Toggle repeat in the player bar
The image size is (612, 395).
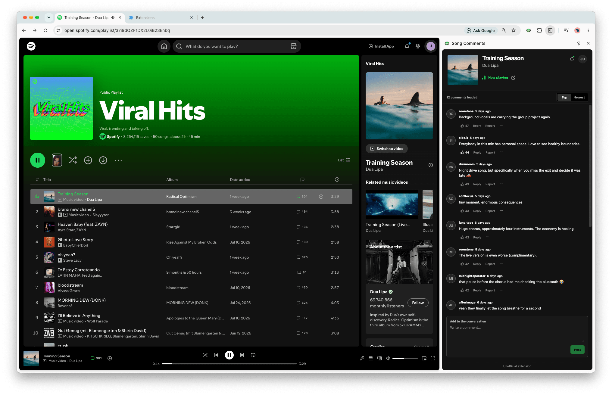(253, 355)
